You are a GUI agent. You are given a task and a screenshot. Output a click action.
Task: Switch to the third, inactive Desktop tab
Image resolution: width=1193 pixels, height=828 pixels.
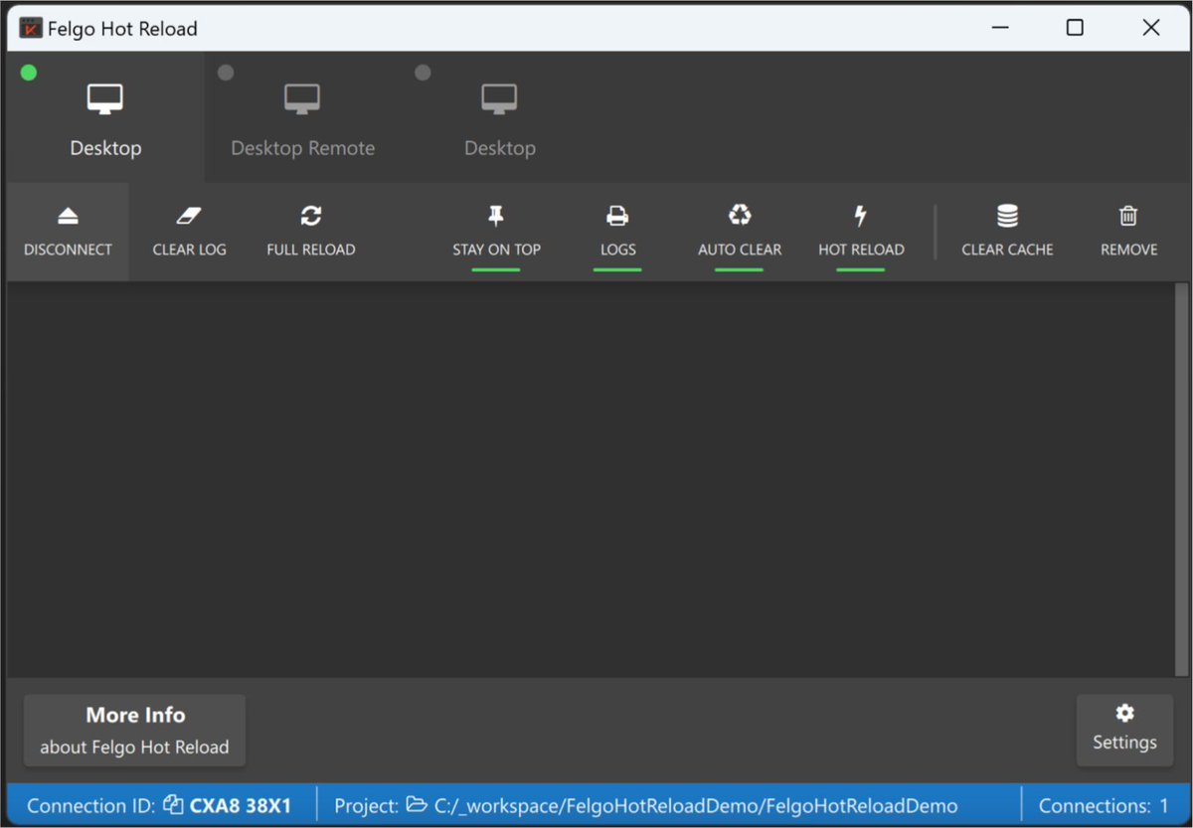499,117
